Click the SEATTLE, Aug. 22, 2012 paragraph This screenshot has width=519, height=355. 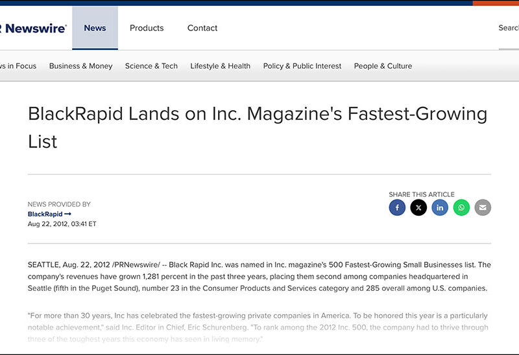(259, 277)
